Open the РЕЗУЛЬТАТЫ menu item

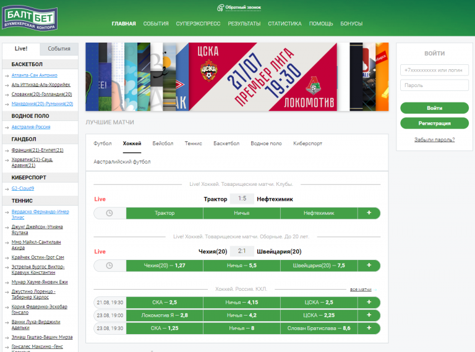[244, 23]
